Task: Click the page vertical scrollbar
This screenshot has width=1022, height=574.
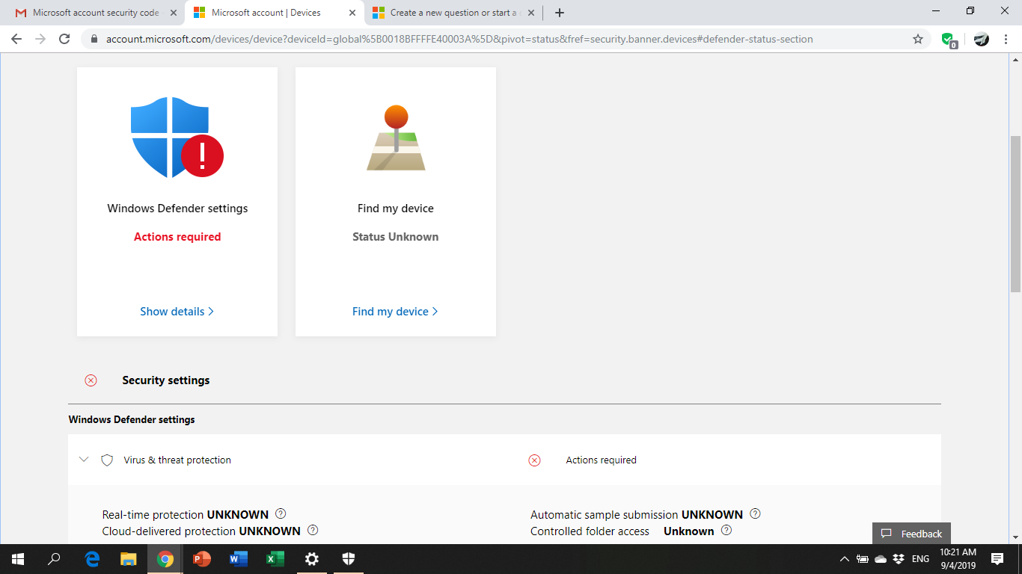Action: (x=1015, y=214)
